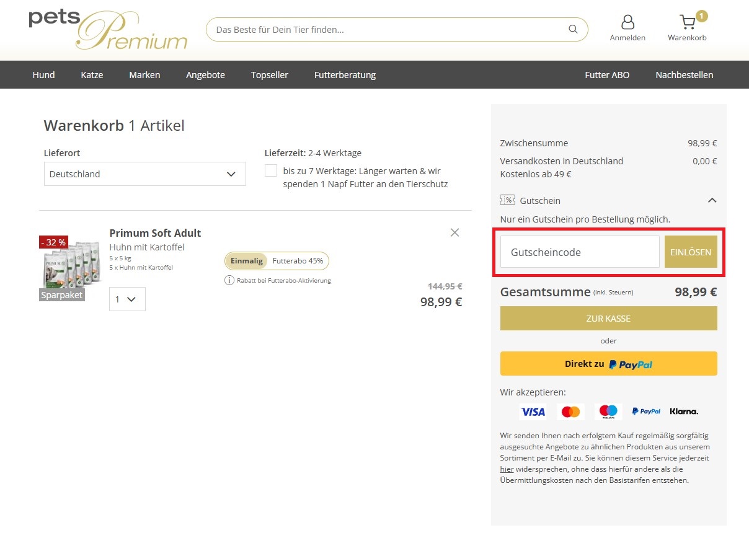Screen dimensions: 749x538
Task: Click the Zwischensumme label
Action: [534, 143]
